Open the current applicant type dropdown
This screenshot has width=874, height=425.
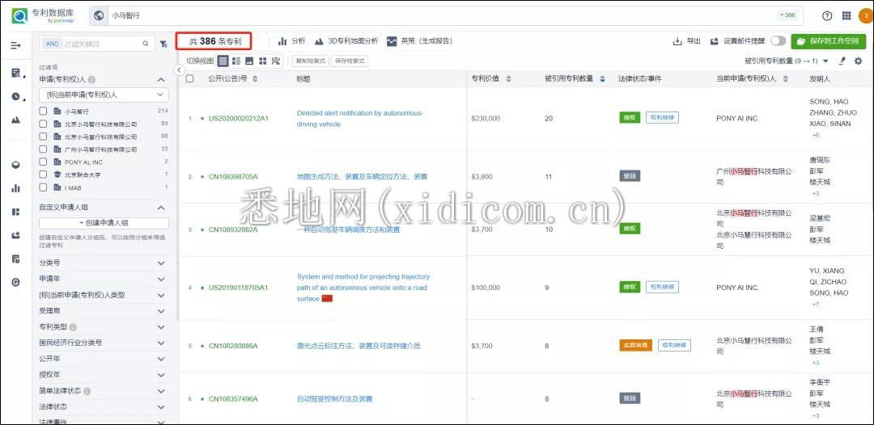point(104,95)
